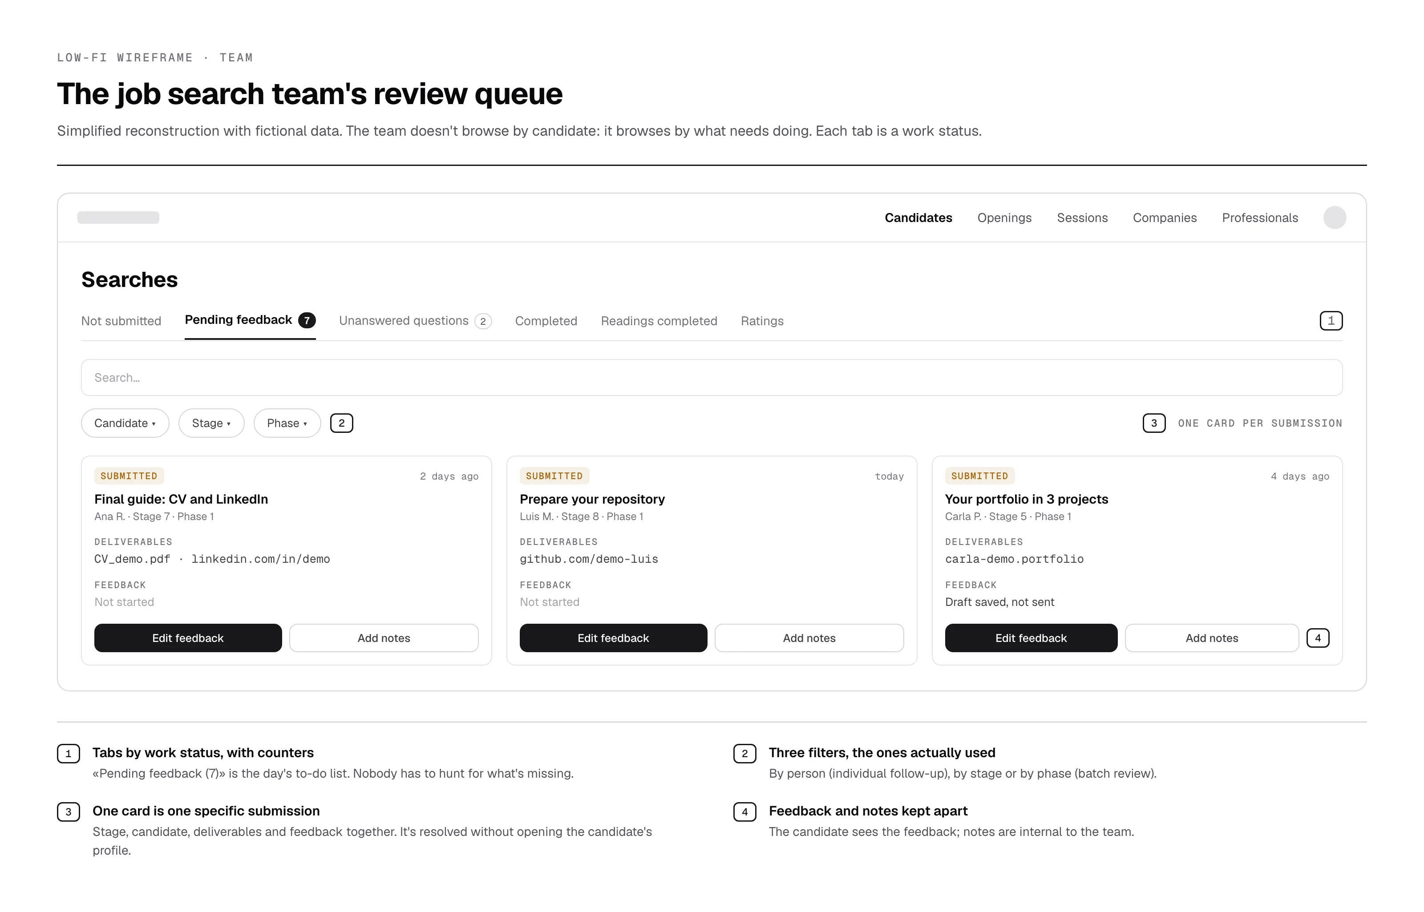
Task: Open the Companies nav item
Action: pyautogui.click(x=1165, y=218)
